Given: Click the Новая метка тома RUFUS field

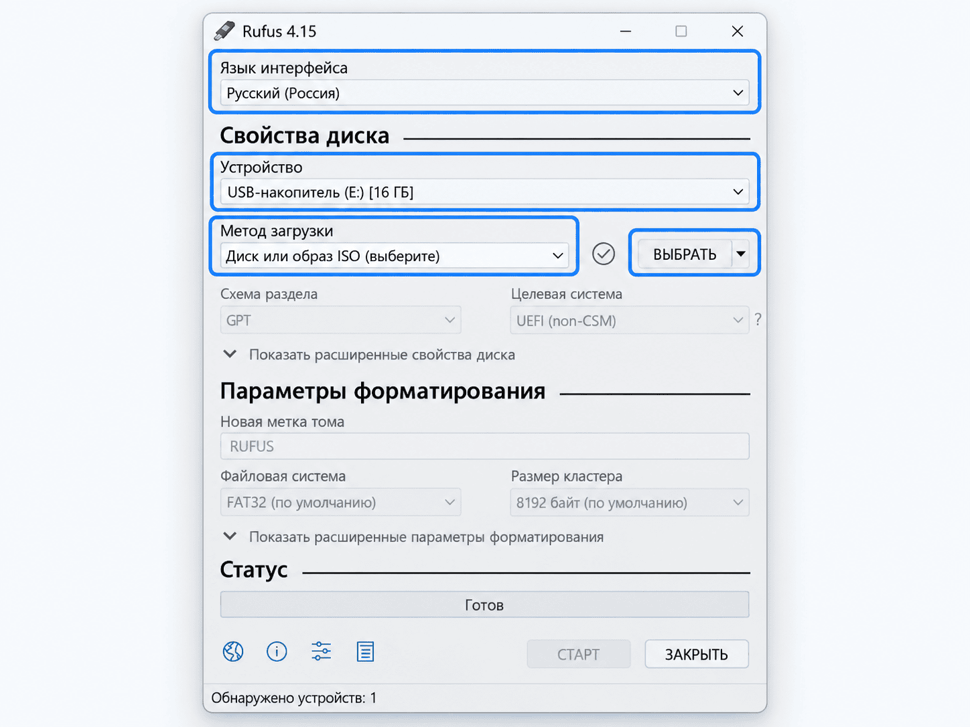Looking at the screenshot, I should (484, 446).
